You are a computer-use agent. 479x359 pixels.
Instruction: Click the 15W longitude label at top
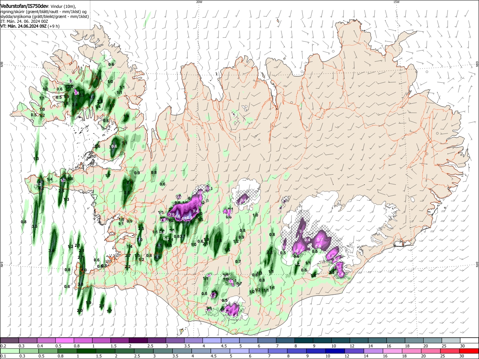click(x=396, y=2)
